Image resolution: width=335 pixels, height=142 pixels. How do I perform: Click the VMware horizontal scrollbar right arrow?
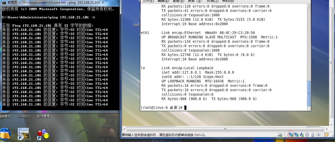[x=327, y=129]
